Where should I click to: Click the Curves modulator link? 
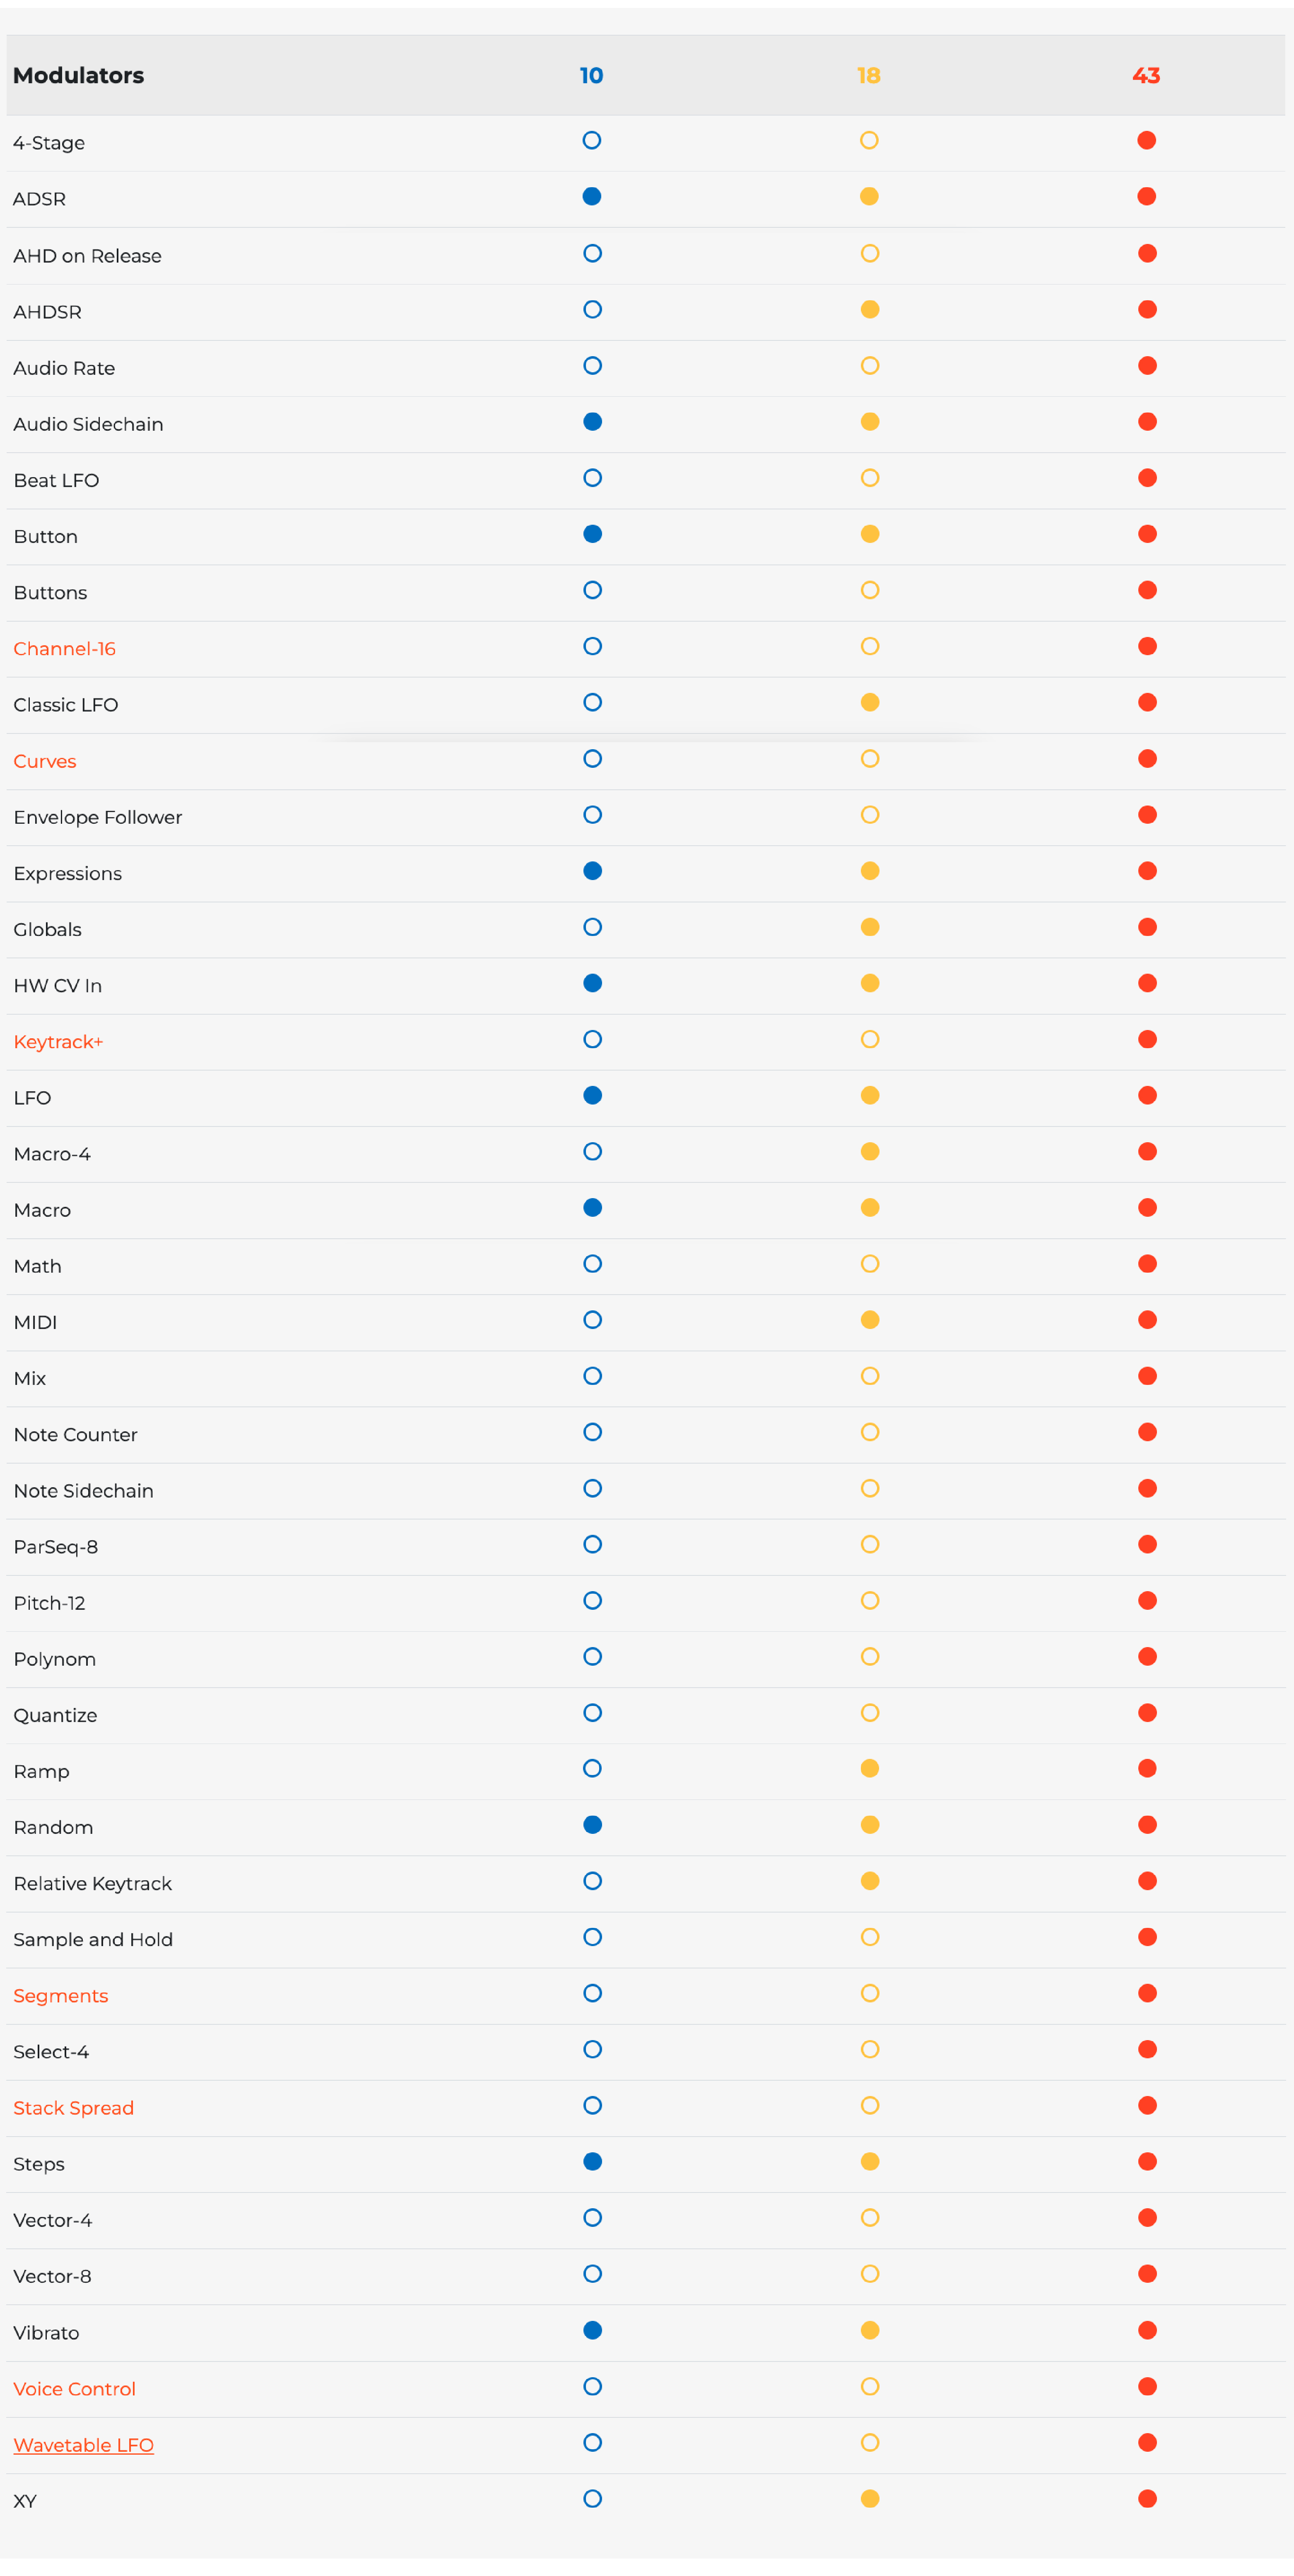pos(45,761)
